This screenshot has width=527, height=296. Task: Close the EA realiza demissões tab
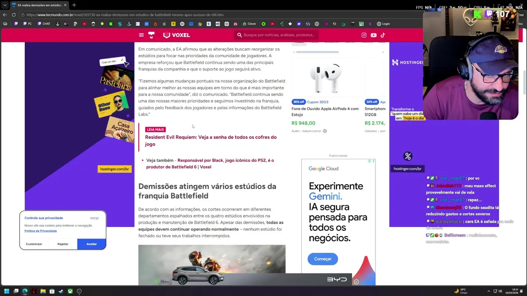tap(65, 5)
